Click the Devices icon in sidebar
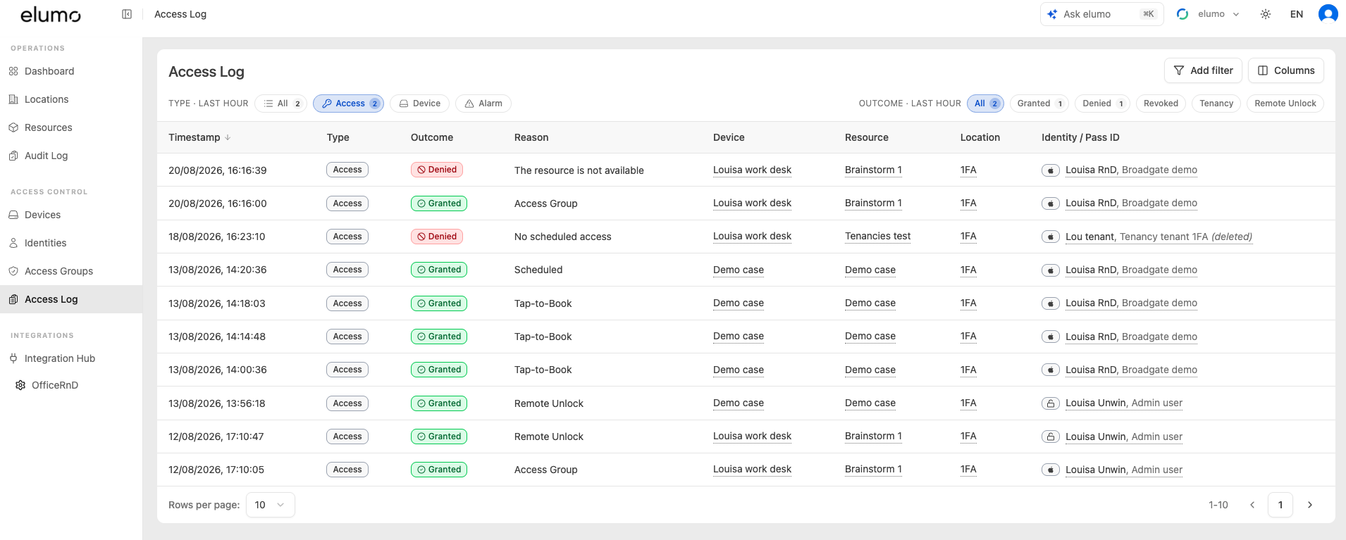This screenshot has width=1346, height=540. (x=13, y=215)
